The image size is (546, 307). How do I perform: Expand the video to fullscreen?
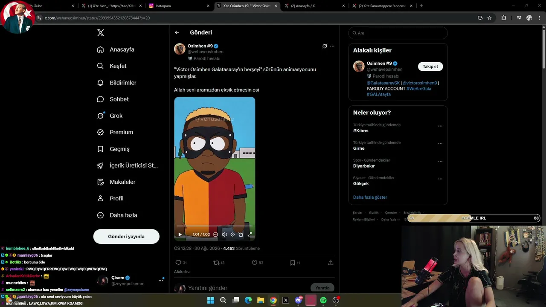pos(250,235)
